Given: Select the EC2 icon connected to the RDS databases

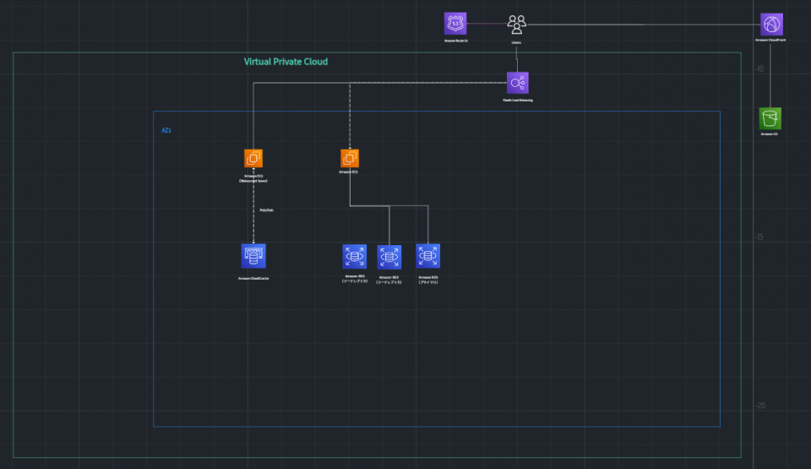Looking at the screenshot, I should [350, 158].
